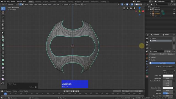Toggle X-ray view button
Screen dimensions: 176x99
click(132, 4)
